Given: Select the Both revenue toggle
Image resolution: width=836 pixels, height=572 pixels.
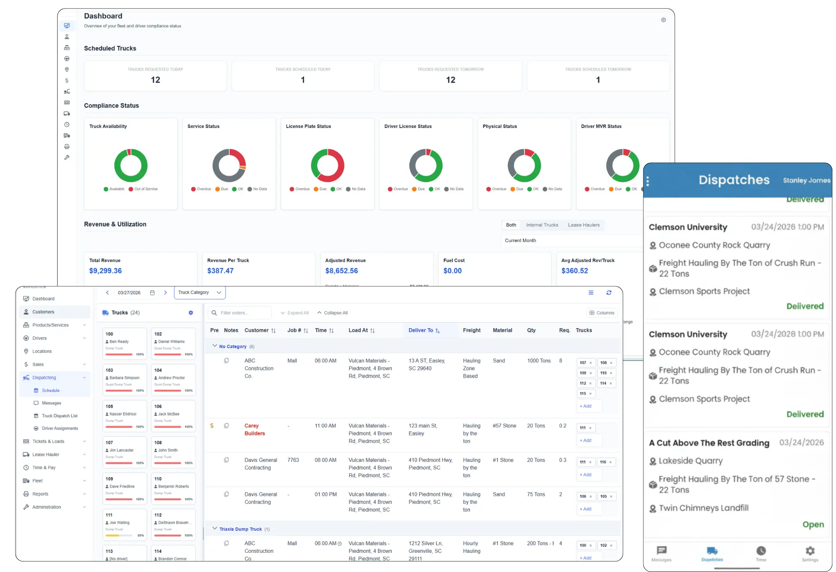Looking at the screenshot, I should pos(511,225).
